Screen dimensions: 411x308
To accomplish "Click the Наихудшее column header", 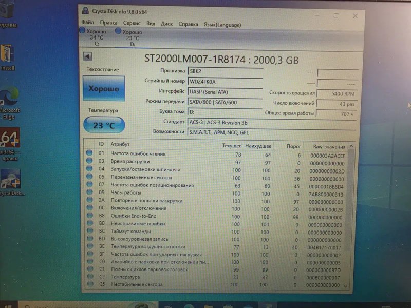I will (258, 146).
